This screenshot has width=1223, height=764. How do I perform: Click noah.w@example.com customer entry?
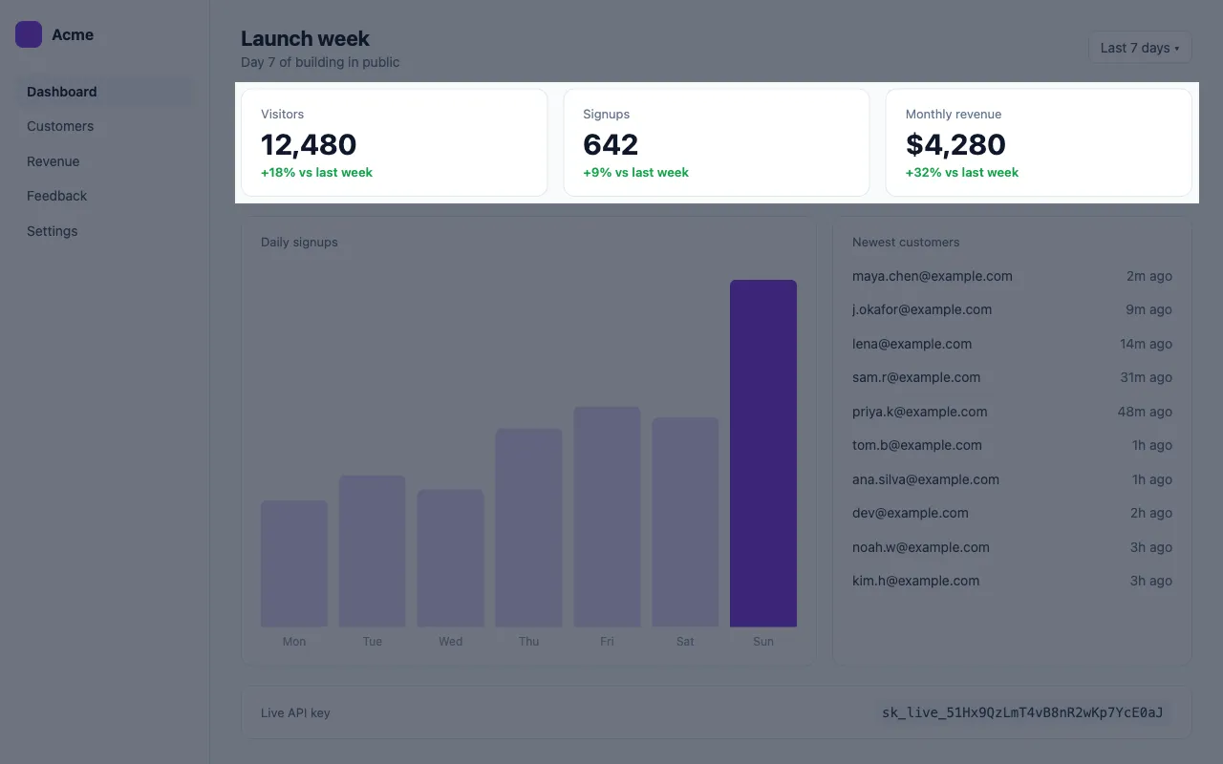click(1012, 547)
